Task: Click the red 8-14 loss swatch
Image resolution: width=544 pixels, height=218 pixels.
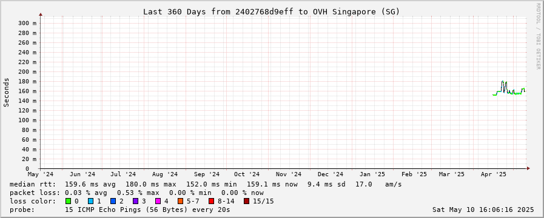Action: pos(211,201)
